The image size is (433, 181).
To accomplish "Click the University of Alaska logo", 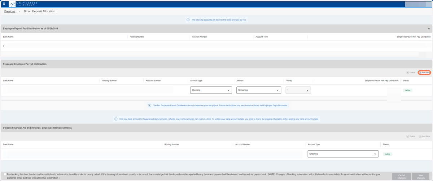I will pos(24,4).
